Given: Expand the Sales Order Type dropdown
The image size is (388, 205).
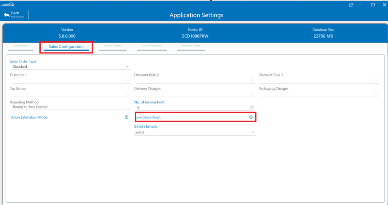Looking at the screenshot, I should point(127,67).
